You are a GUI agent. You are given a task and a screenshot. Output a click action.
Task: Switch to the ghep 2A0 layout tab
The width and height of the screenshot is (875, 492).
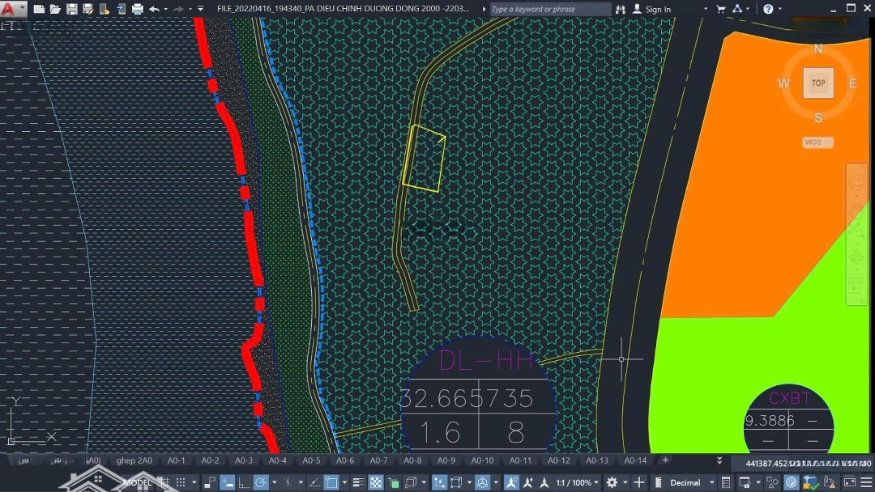[x=134, y=460]
